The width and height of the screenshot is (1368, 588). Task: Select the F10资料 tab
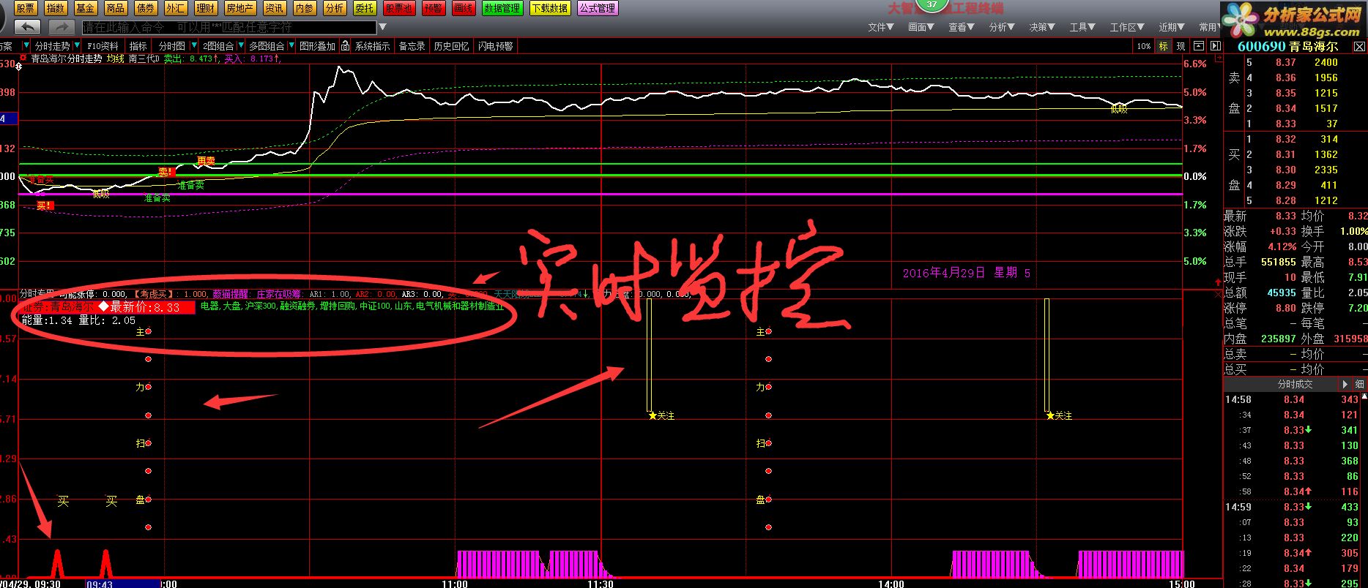[103, 46]
